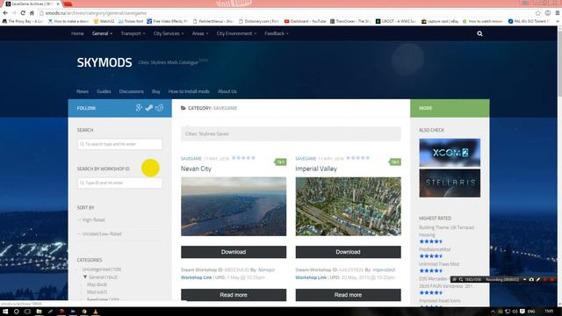Screen dimensions: 562x316
Task: Open Task View in the taskbar
Action: (x=27, y=312)
